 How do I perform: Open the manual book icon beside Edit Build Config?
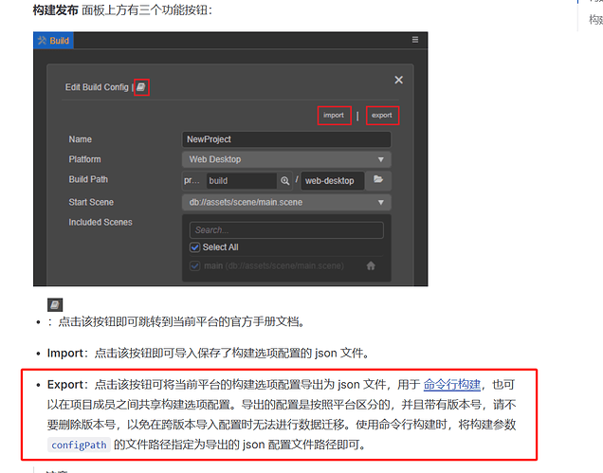[141, 87]
